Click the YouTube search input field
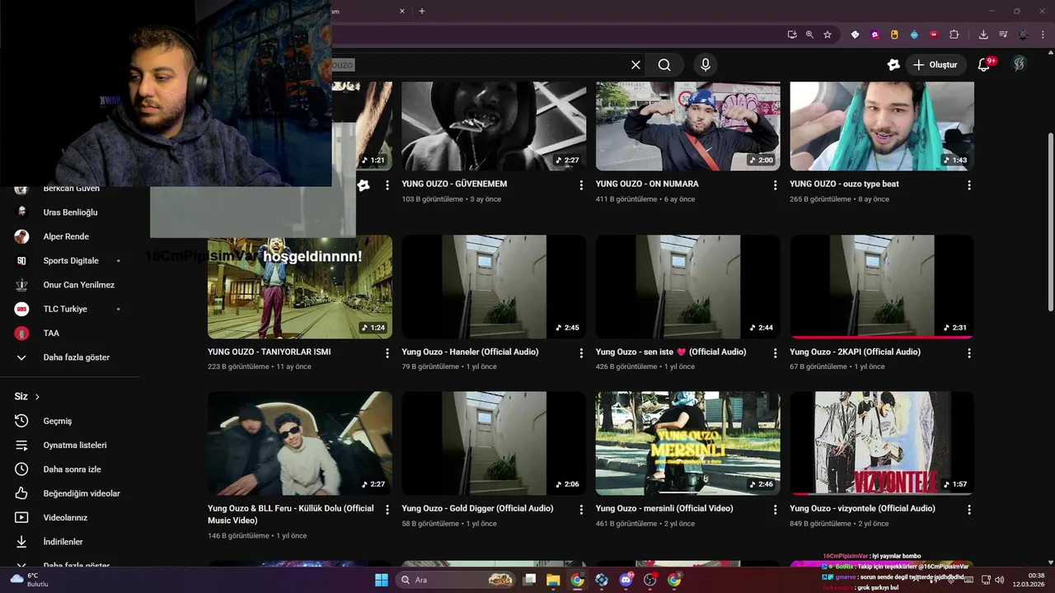This screenshot has height=593, width=1055. tap(478, 65)
